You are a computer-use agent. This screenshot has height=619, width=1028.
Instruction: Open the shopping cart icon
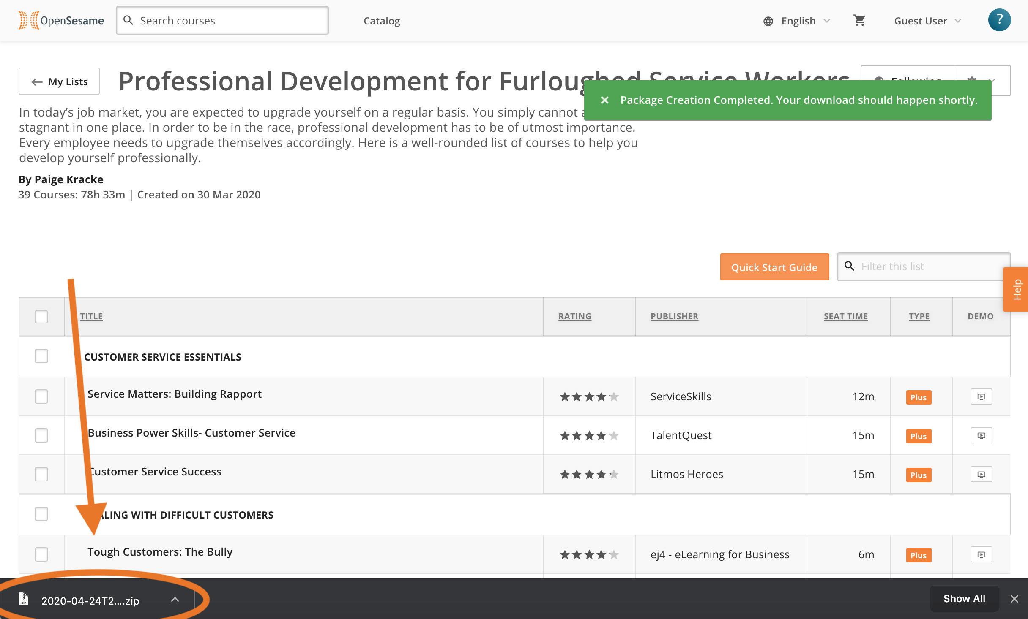tap(859, 20)
